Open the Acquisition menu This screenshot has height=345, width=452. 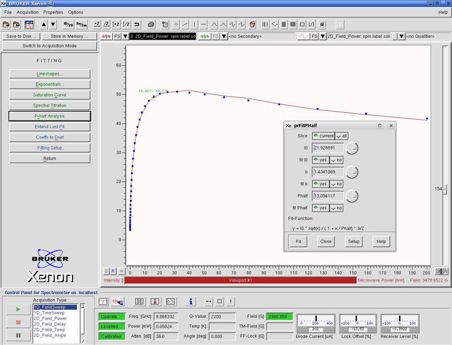28,12
